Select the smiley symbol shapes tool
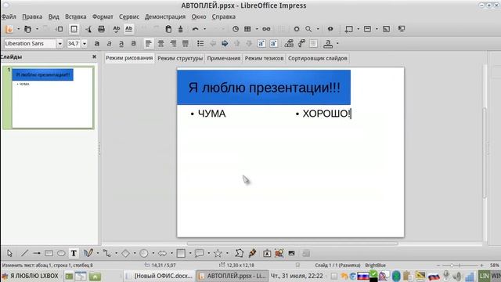 point(144,253)
